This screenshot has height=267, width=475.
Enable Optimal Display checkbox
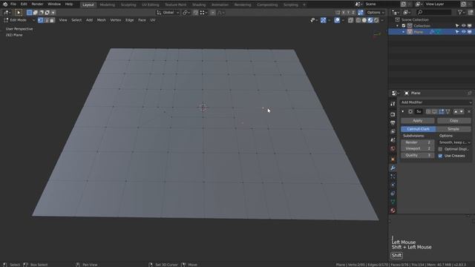[x=440, y=149]
